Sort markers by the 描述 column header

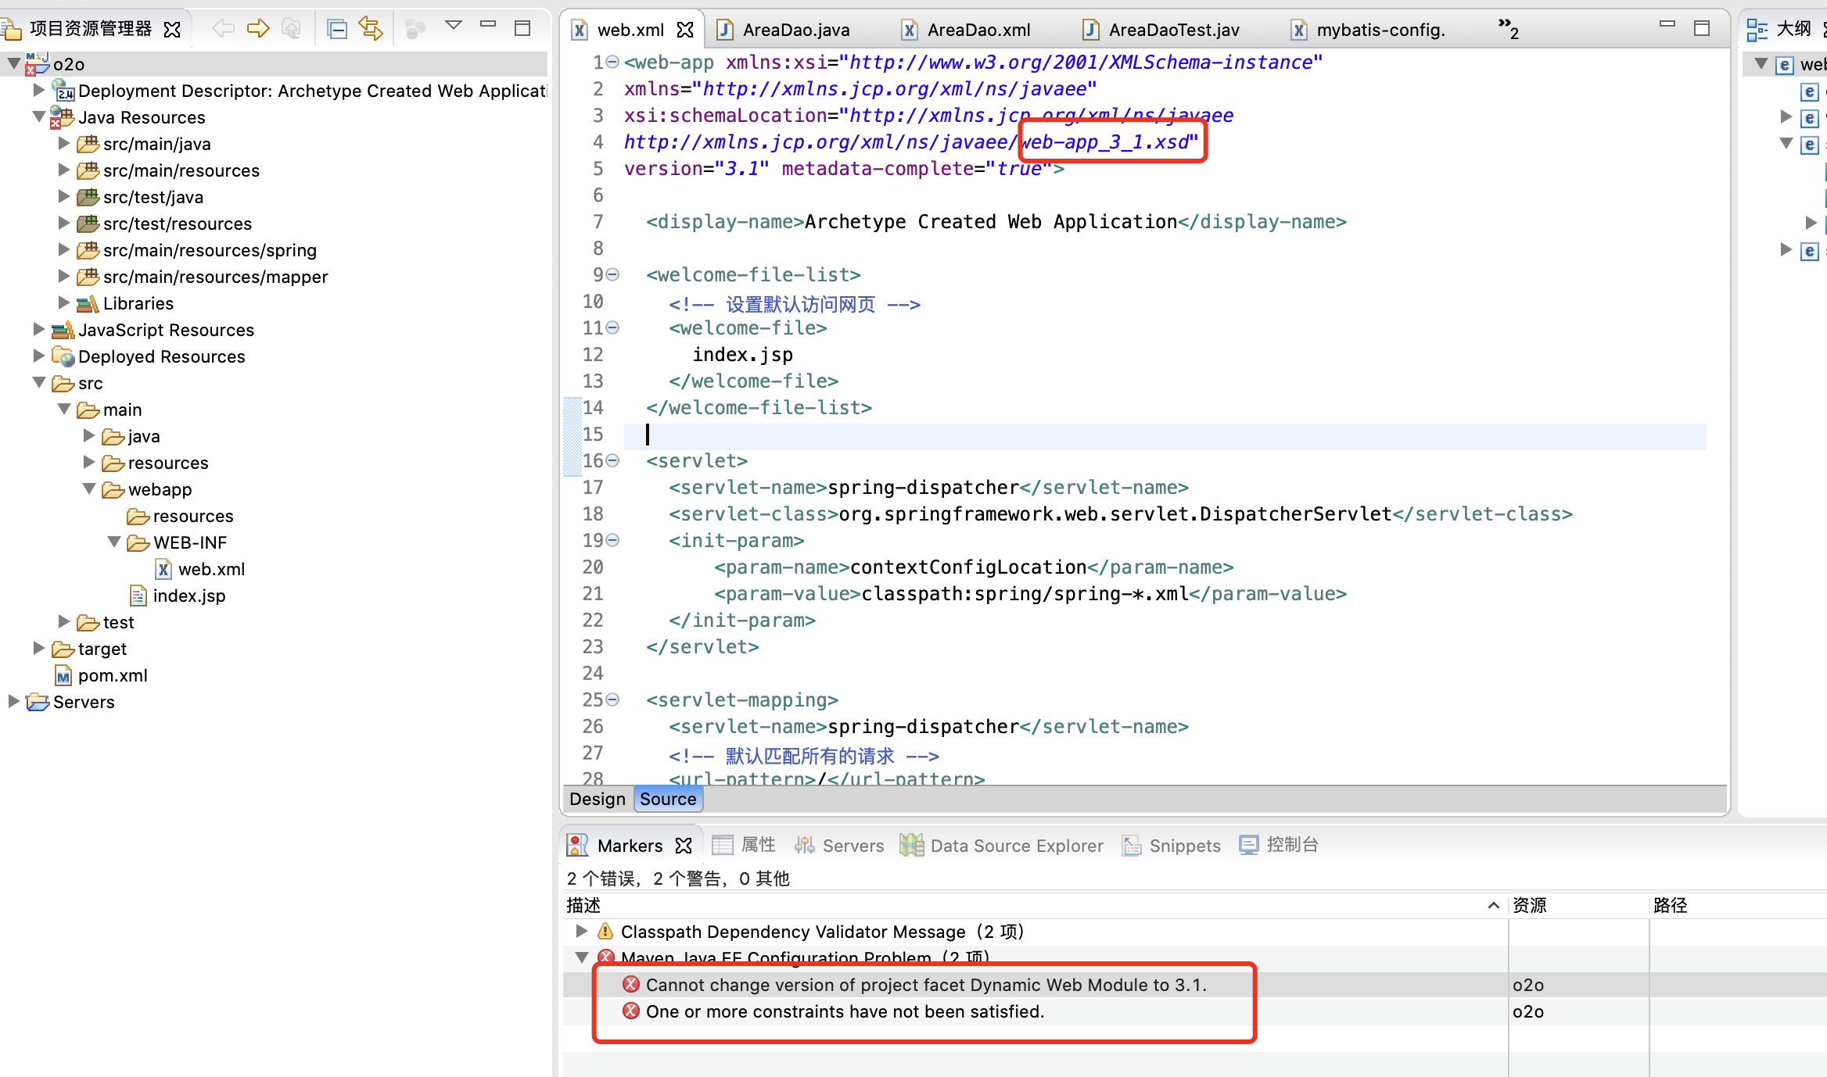583,905
